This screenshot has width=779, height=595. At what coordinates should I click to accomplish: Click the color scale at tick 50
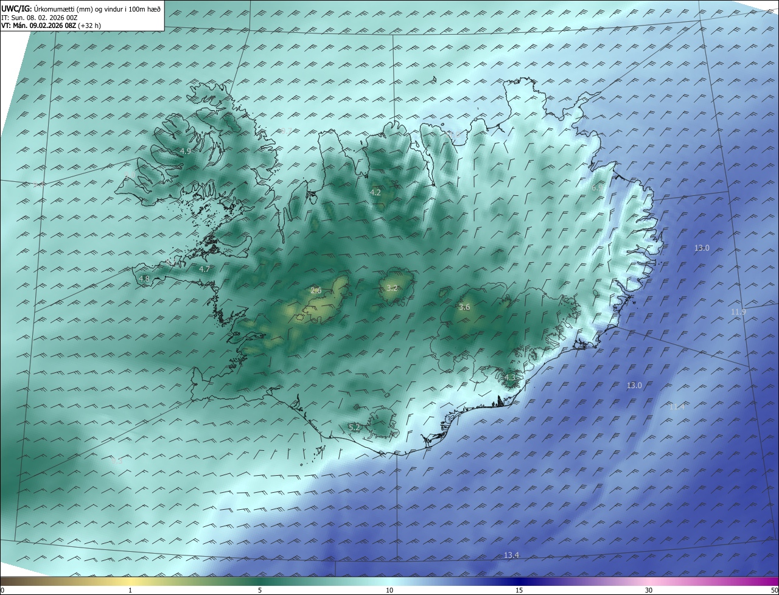tap(775, 590)
